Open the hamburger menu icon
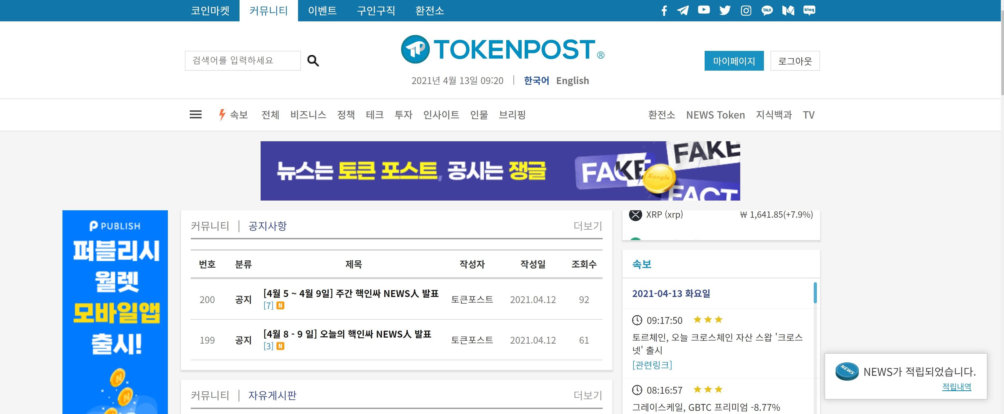 [x=196, y=115]
